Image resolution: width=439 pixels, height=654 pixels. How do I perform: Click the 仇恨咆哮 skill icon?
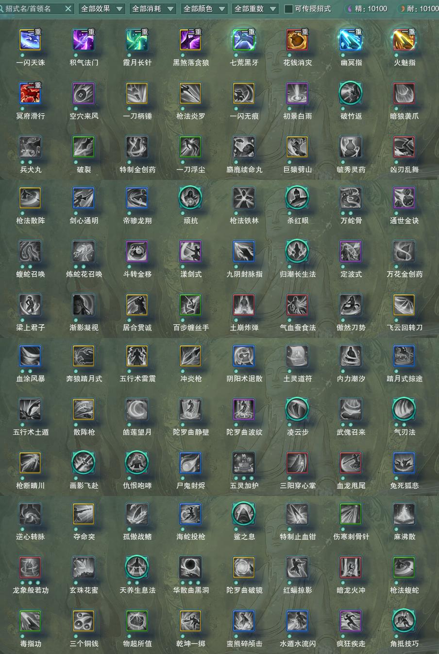(137, 463)
